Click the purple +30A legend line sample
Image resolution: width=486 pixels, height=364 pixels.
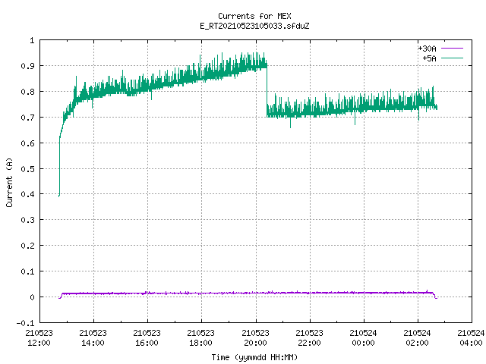pyautogui.click(x=452, y=49)
